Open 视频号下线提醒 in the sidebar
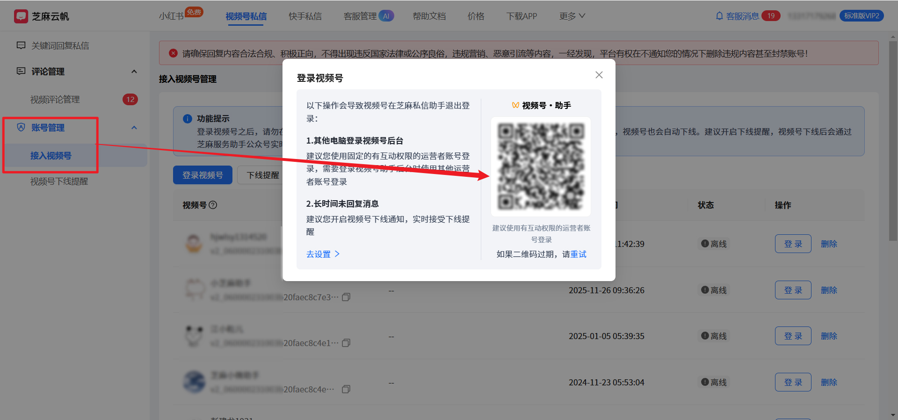Image resolution: width=898 pixels, height=420 pixels. click(x=59, y=181)
